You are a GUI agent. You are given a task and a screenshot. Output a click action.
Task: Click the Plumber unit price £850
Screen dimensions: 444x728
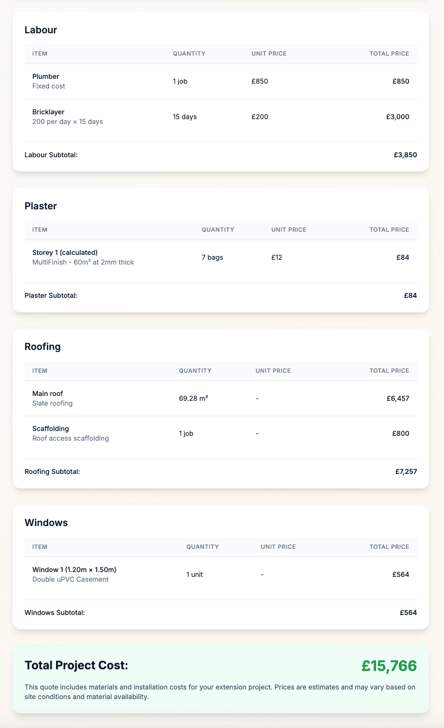pyautogui.click(x=260, y=81)
